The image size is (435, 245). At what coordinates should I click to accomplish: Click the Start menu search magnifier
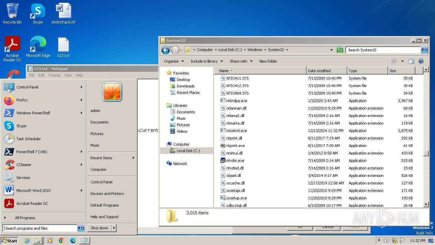(x=81, y=228)
